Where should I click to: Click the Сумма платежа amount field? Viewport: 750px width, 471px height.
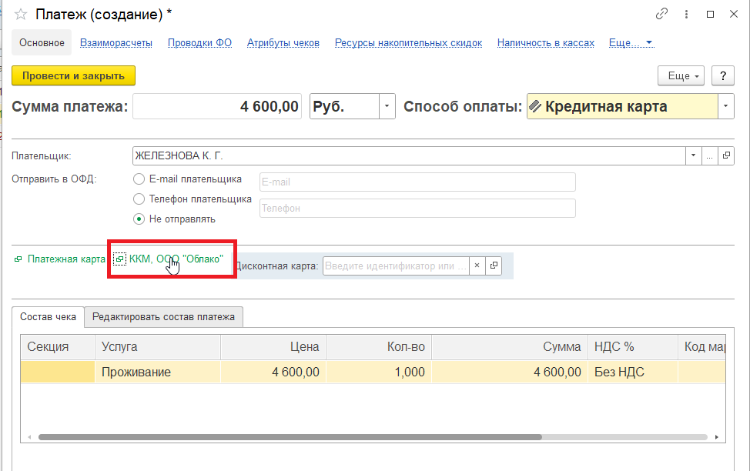point(218,107)
